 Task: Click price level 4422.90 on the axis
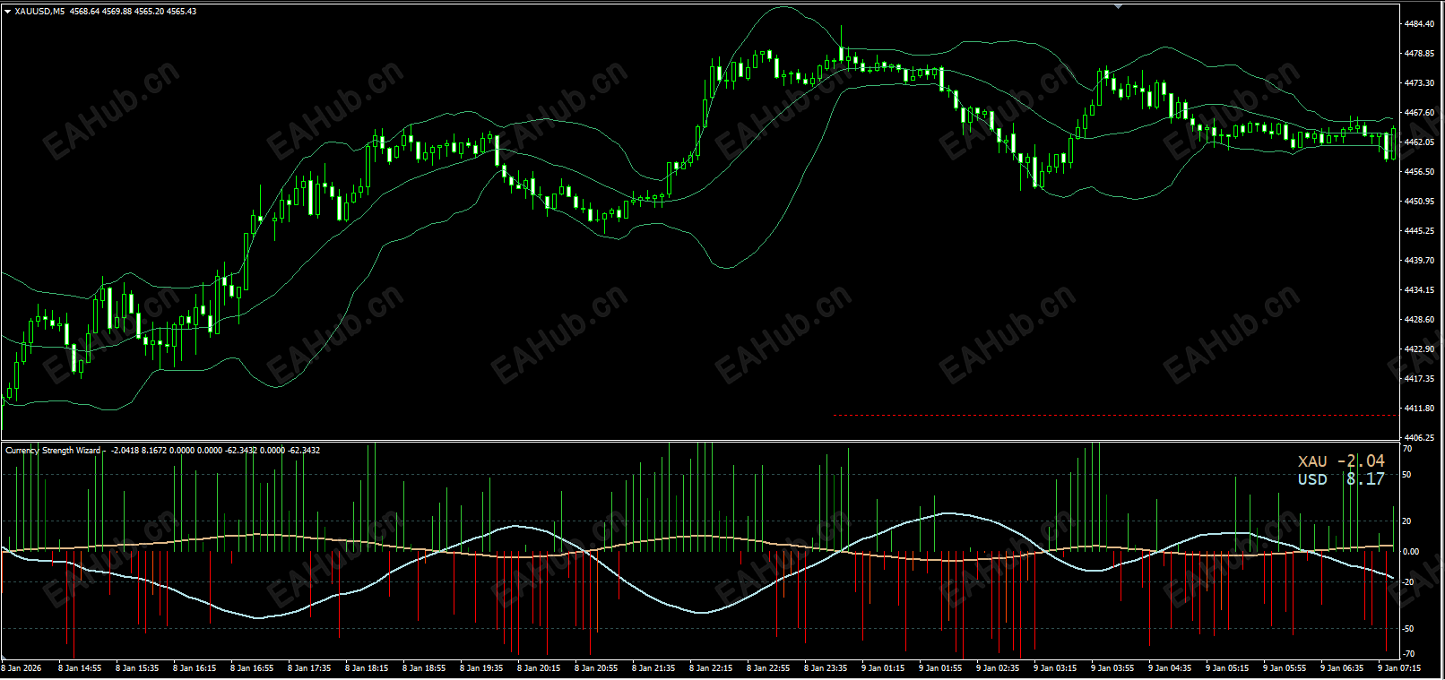click(x=1419, y=349)
